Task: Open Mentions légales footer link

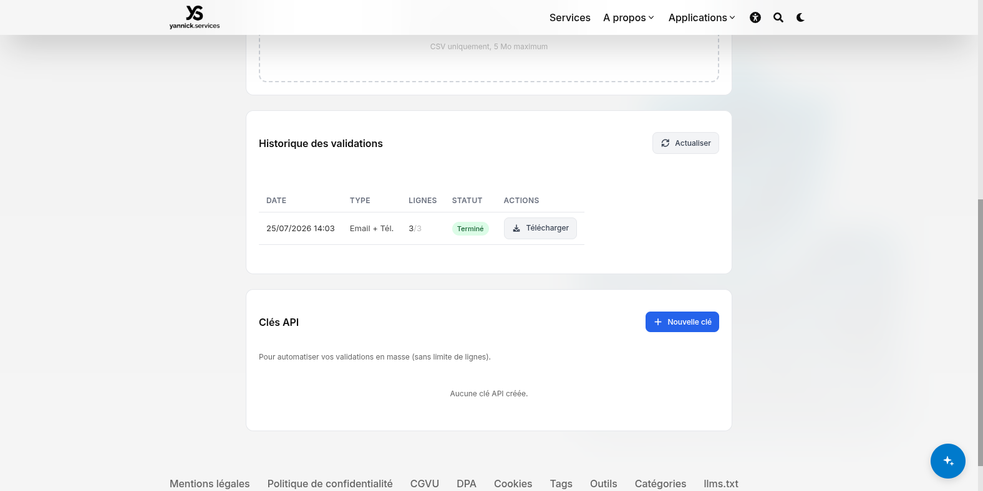Action: (x=210, y=484)
